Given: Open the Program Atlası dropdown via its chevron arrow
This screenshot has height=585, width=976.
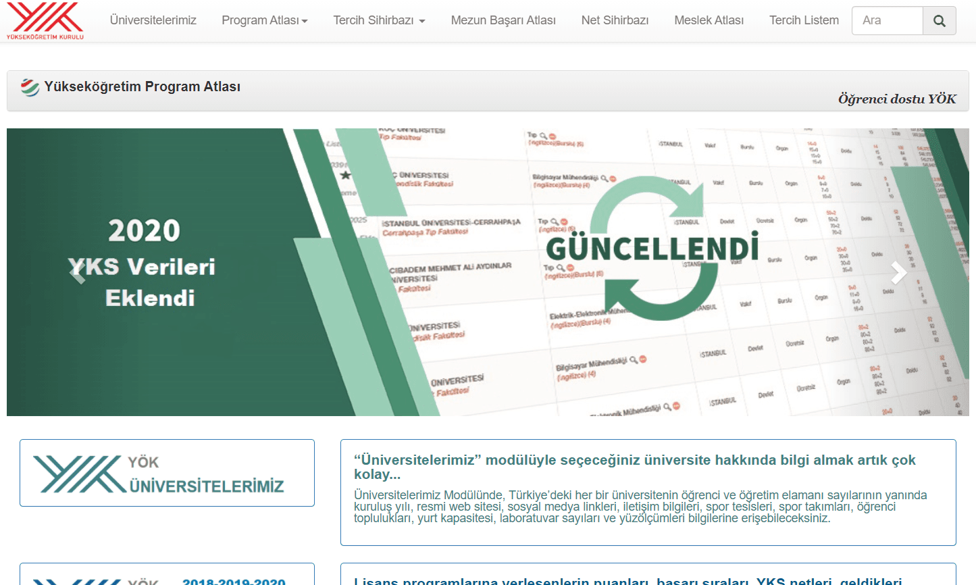Looking at the screenshot, I should 305,21.
